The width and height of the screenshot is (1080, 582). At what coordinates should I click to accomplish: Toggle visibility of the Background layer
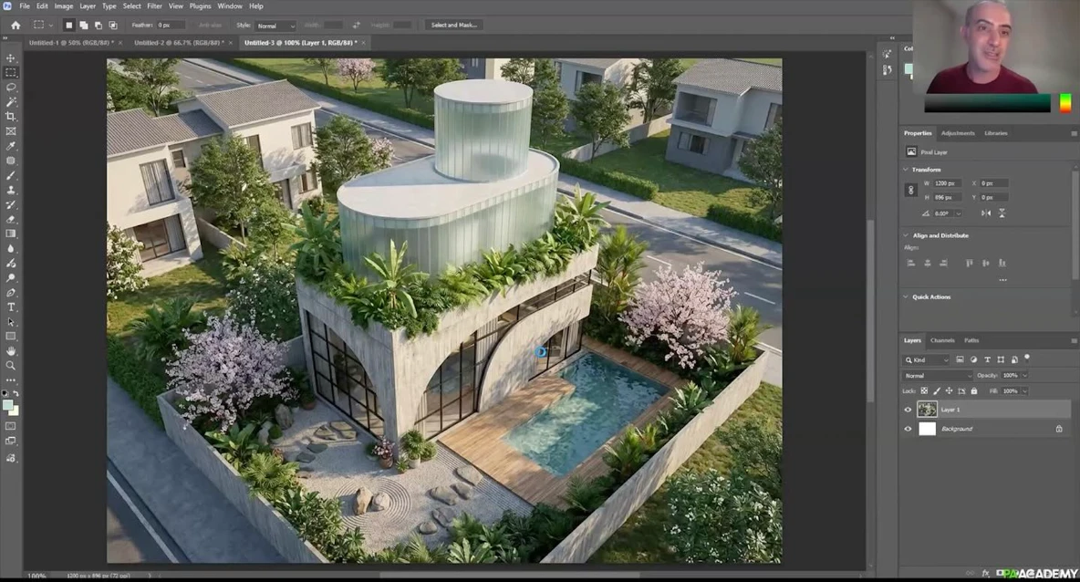click(x=908, y=429)
